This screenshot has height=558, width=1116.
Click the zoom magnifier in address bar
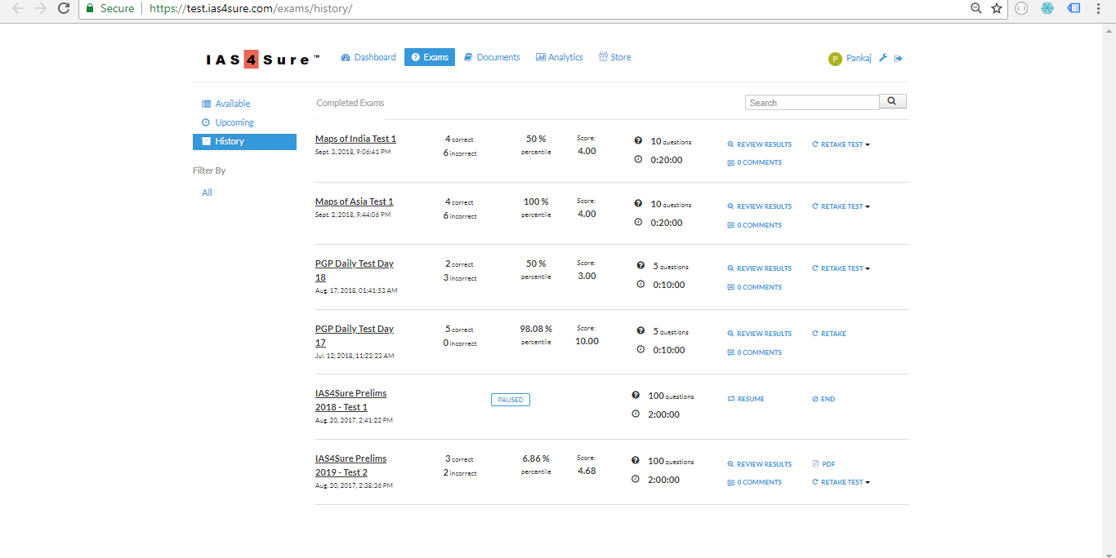coord(975,8)
